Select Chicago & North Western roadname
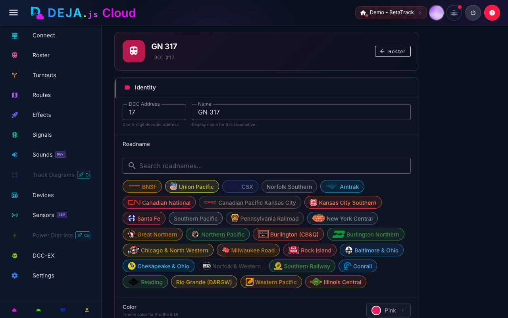This screenshot has height=318, width=508. click(168, 250)
